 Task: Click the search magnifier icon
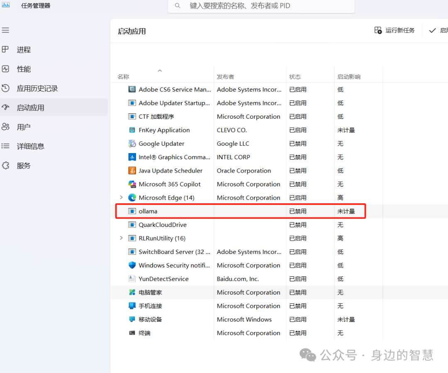point(178,6)
